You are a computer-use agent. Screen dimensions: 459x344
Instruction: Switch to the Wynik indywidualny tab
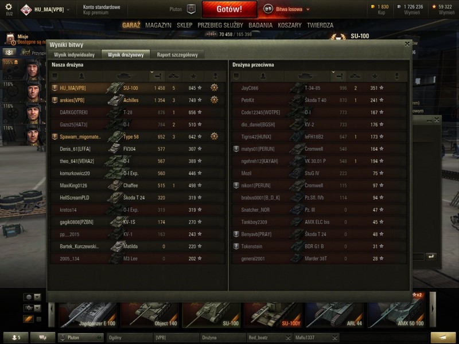click(75, 54)
